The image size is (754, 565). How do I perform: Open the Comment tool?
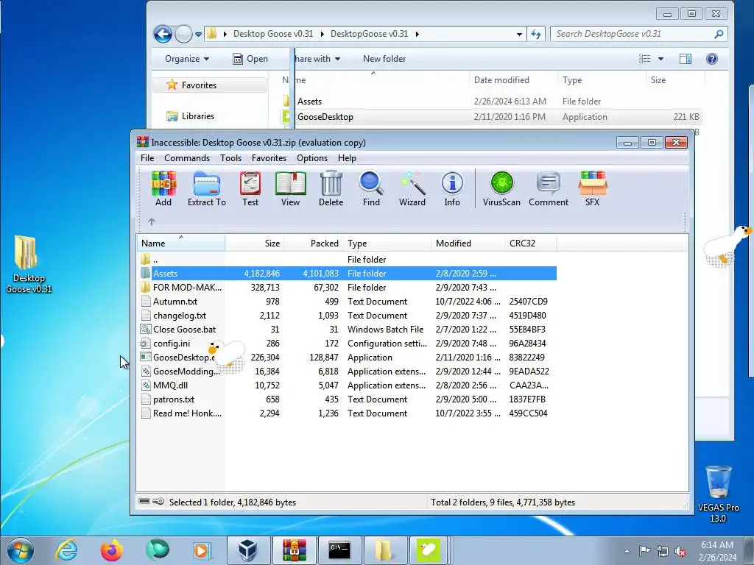coord(549,189)
